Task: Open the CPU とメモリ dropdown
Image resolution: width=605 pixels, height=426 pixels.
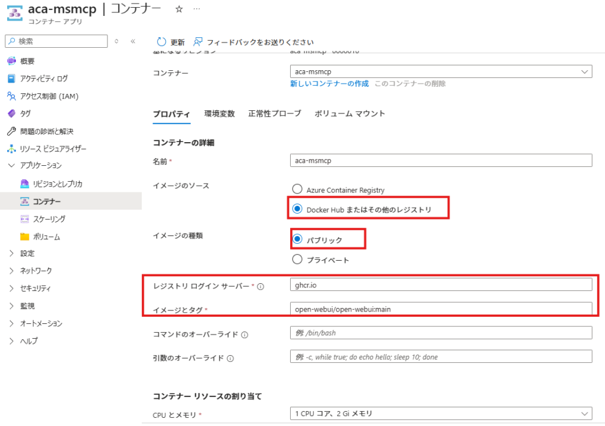Action: click(440, 413)
